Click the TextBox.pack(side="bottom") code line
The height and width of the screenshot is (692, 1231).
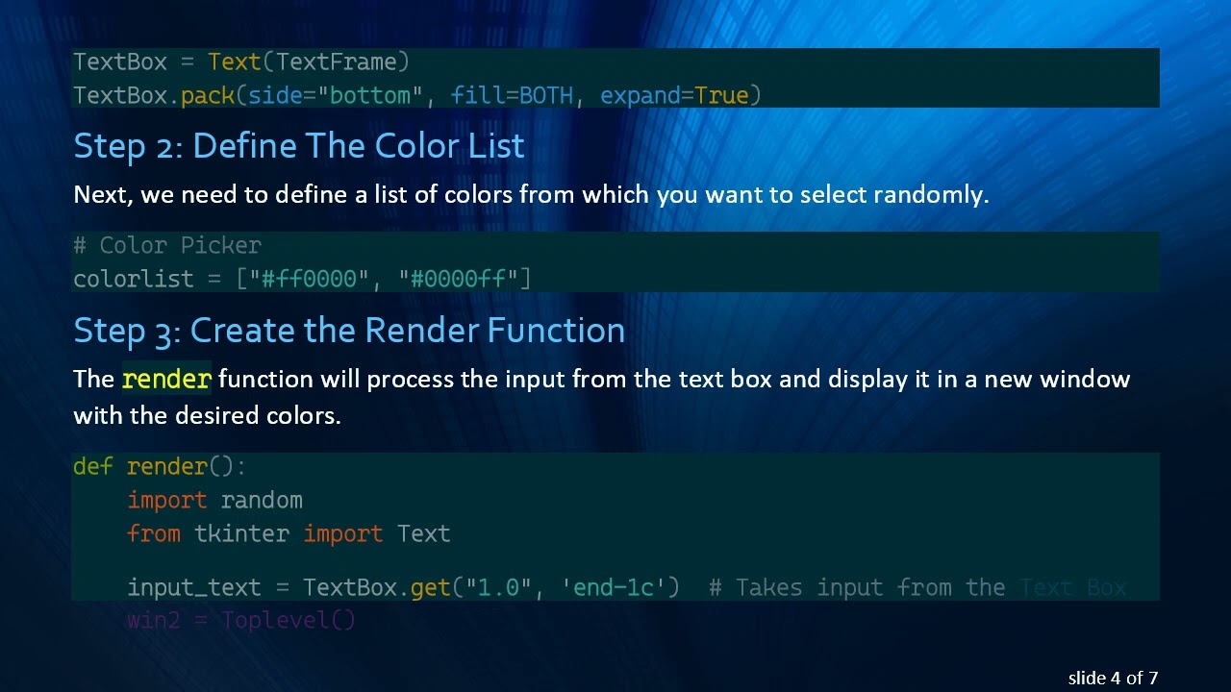coord(417,95)
